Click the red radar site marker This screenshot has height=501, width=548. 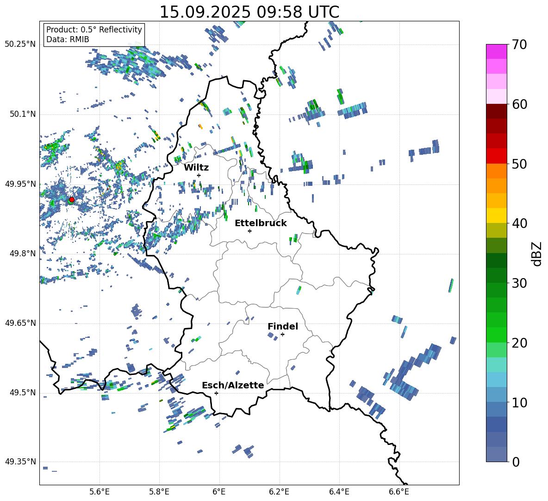[72, 199]
